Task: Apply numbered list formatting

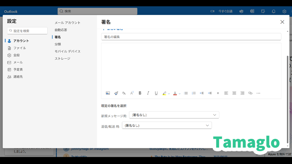Action: (x=194, y=93)
